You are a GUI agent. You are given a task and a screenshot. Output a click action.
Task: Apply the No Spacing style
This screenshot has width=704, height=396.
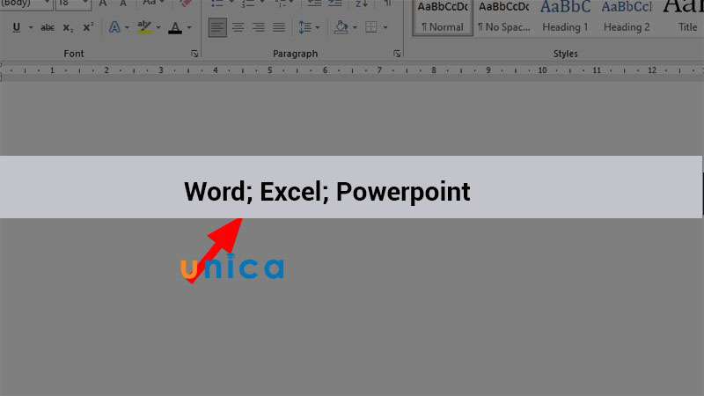(503, 17)
